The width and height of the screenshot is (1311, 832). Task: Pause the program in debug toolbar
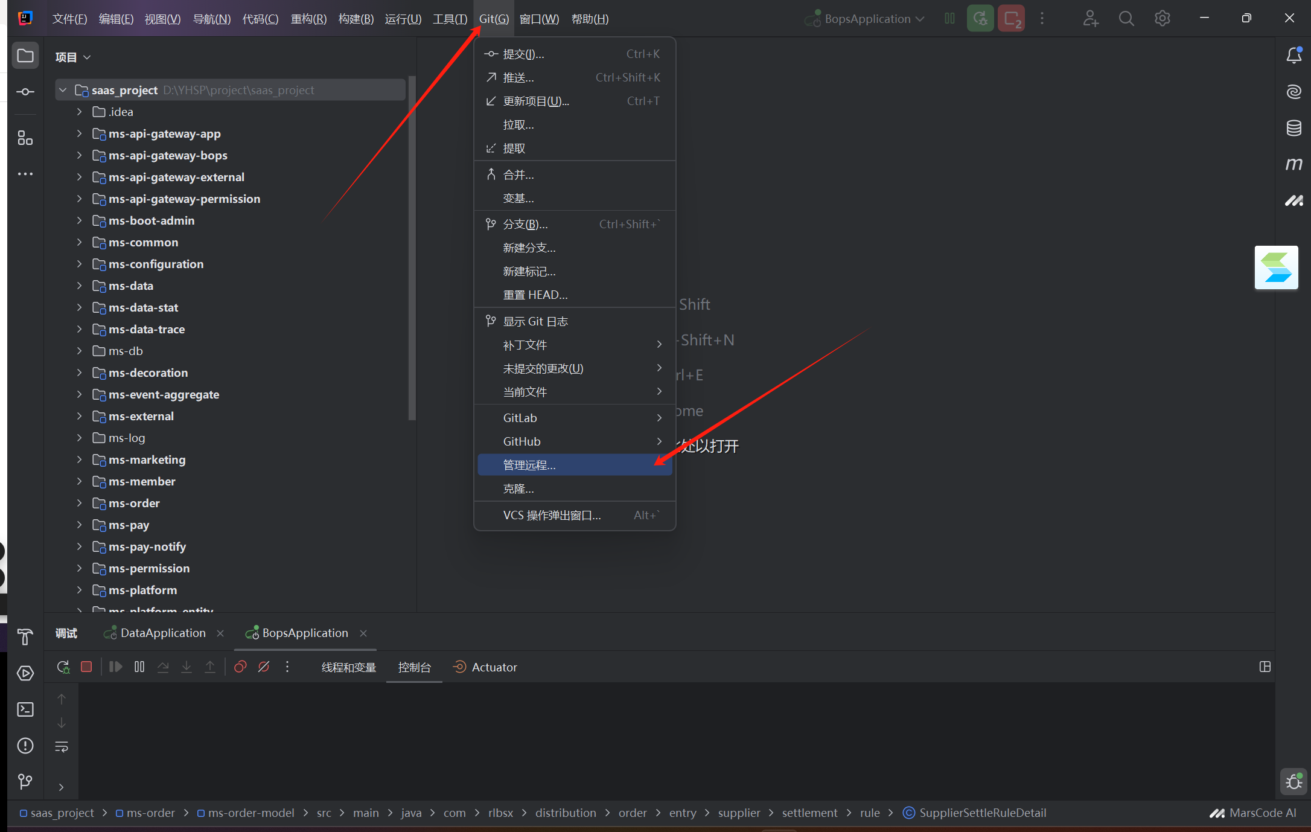coord(139,667)
